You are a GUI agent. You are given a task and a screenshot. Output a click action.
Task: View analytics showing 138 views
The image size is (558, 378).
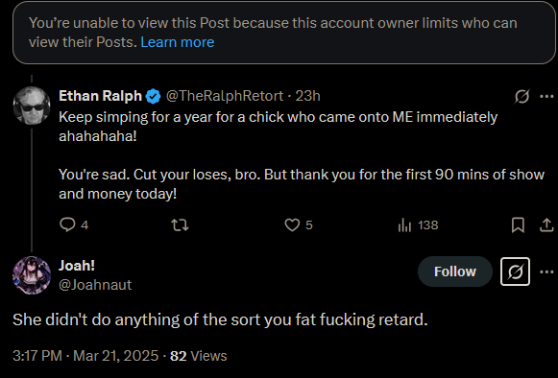[x=418, y=225]
